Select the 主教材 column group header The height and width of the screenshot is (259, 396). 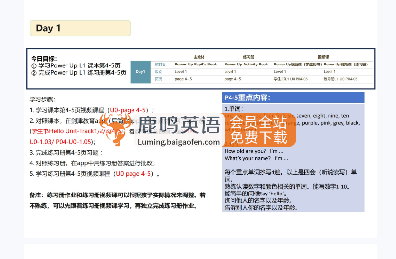[199, 57]
